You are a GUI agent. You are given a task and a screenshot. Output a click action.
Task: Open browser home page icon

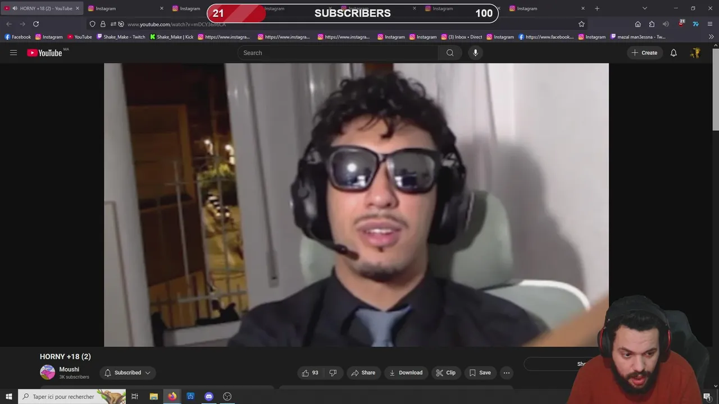pos(638,24)
